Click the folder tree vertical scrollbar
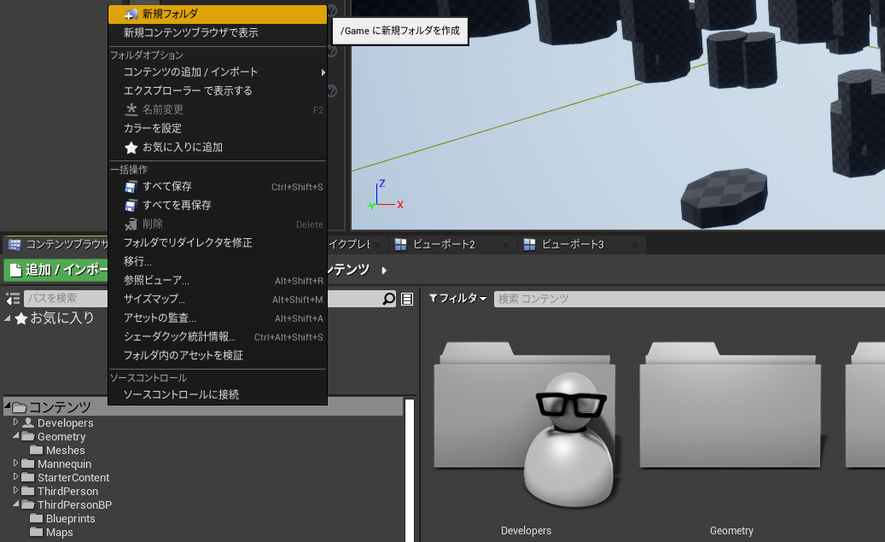Image resolution: width=885 pixels, height=542 pixels. [410, 470]
